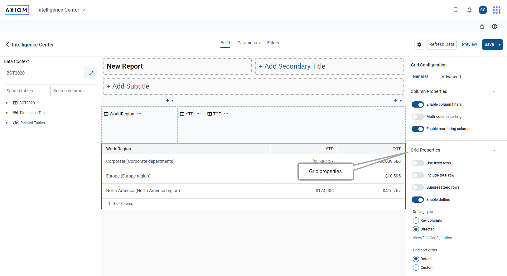Image resolution: width=507 pixels, height=276 pixels.
Task: Click the Refresh Data button
Action: point(442,45)
